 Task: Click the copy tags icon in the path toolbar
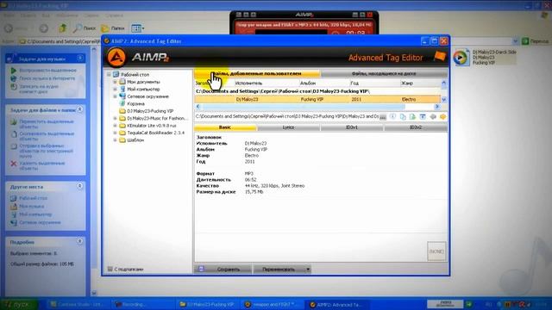tap(403, 117)
